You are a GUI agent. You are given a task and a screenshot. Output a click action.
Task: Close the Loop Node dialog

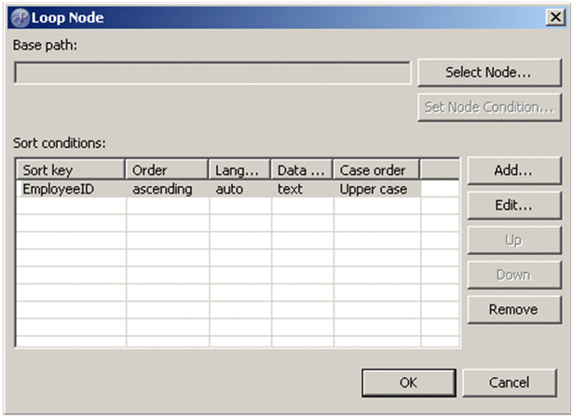[555, 17]
